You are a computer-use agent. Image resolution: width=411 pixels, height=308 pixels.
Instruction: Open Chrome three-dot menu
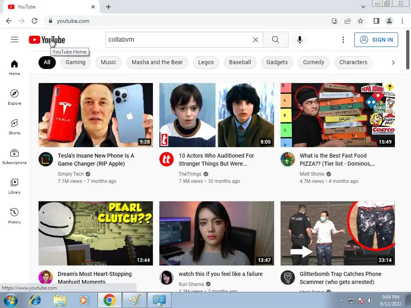click(402, 21)
